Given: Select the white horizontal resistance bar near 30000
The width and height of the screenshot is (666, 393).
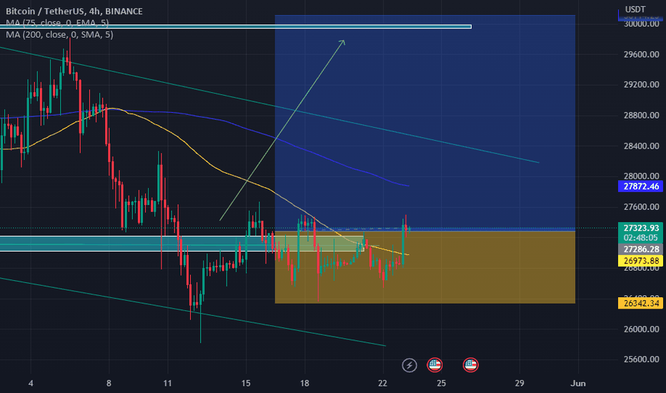Looking at the screenshot, I should (x=236, y=26).
